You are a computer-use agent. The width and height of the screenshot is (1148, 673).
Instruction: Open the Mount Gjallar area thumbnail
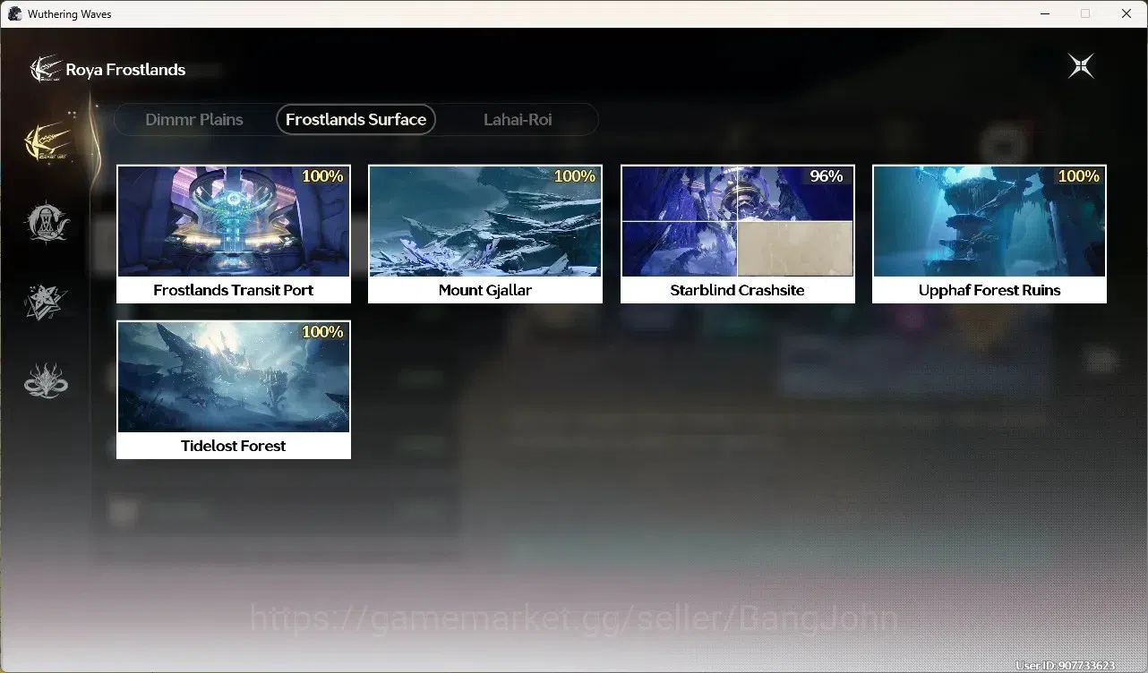pyautogui.click(x=485, y=221)
